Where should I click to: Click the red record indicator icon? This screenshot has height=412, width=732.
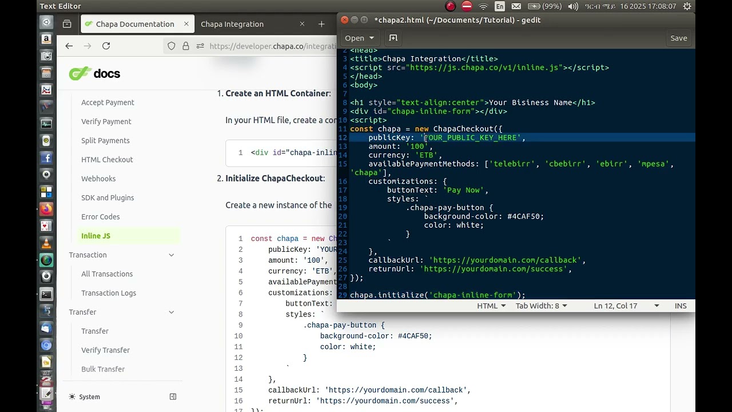coord(451,6)
